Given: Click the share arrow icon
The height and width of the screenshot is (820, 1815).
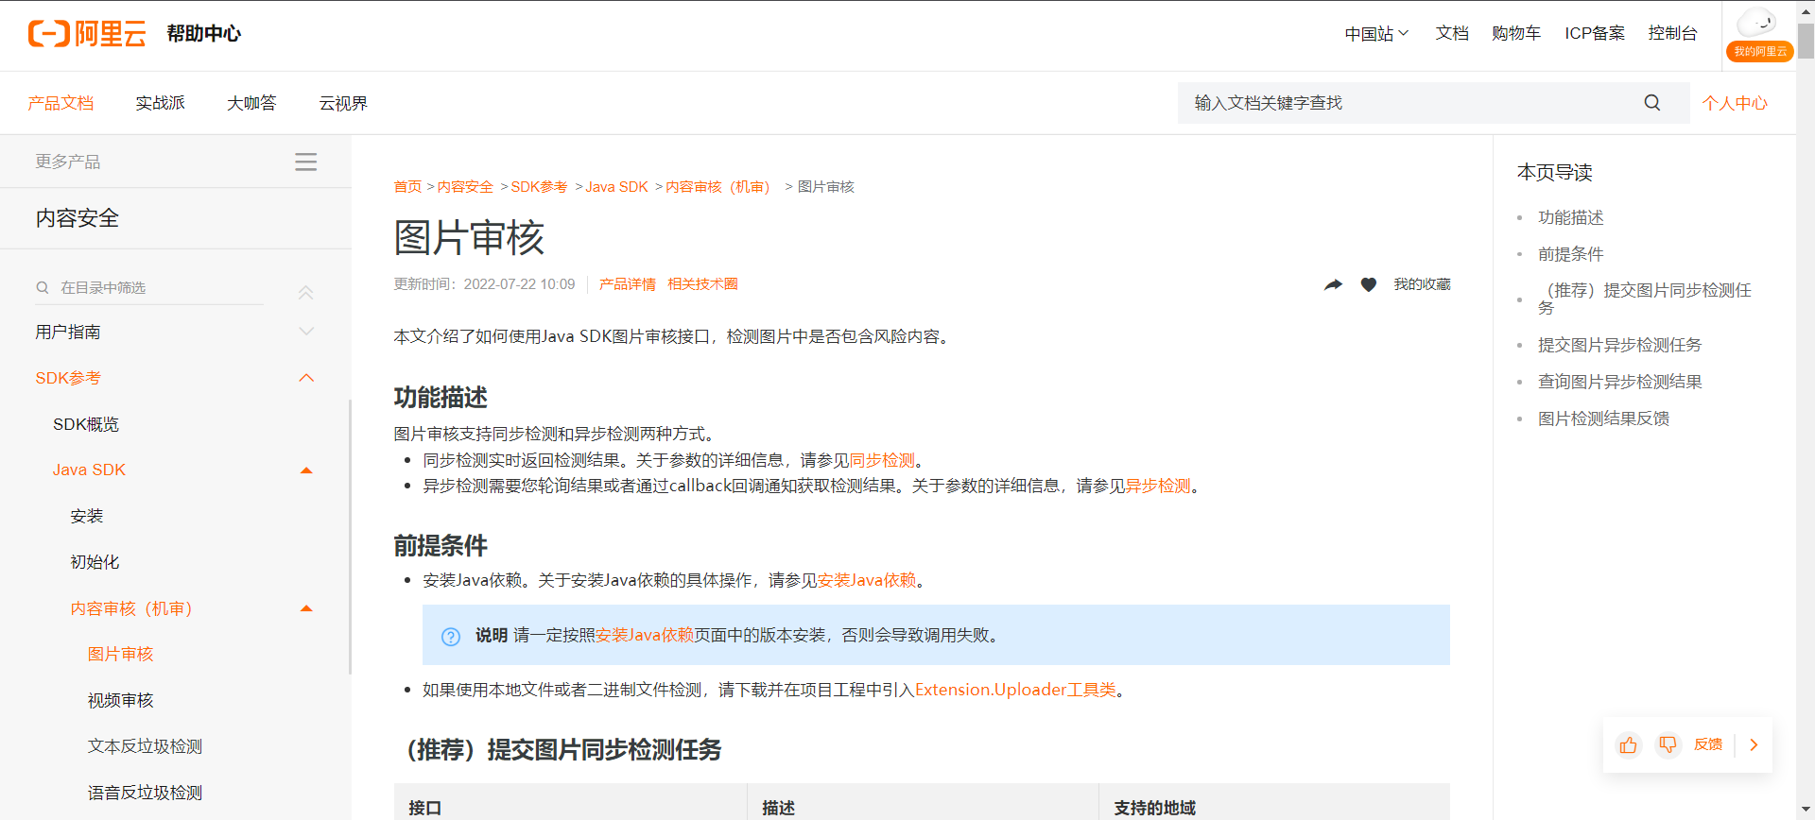Looking at the screenshot, I should (1333, 284).
